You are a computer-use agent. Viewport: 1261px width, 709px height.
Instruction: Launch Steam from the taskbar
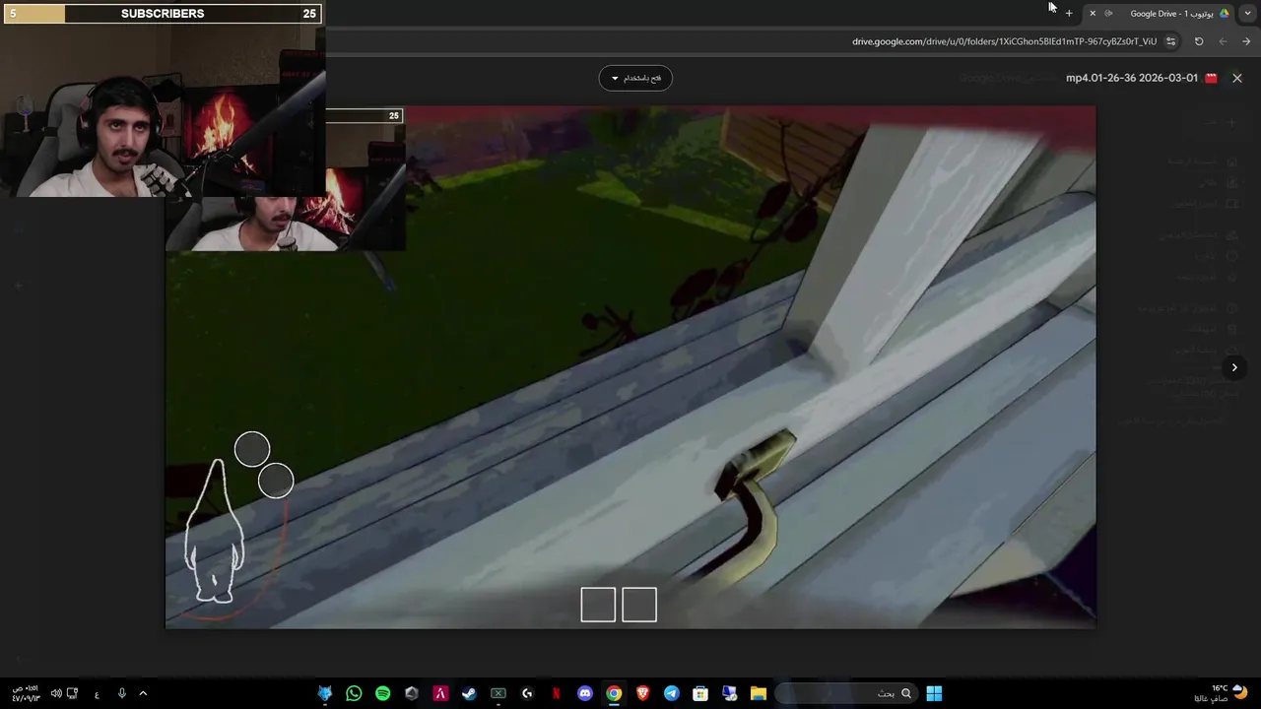point(469,693)
